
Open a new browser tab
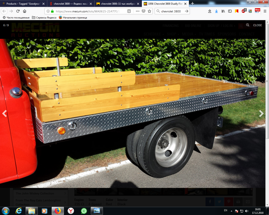(x=193, y=3)
